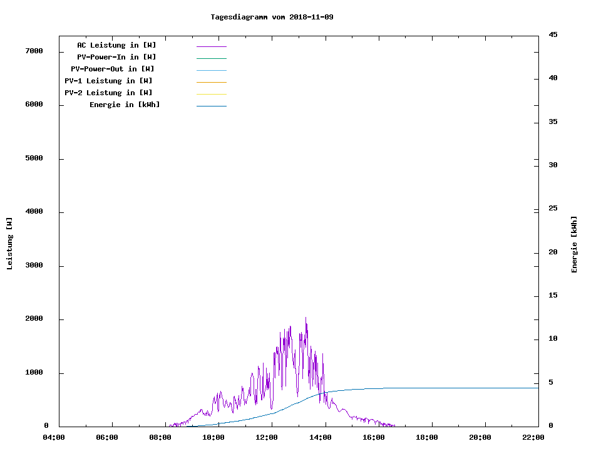The width and height of the screenshot is (601, 451).
Task: Click the purple AC Leistung legend line sample
Action: click(x=211, y=46)
